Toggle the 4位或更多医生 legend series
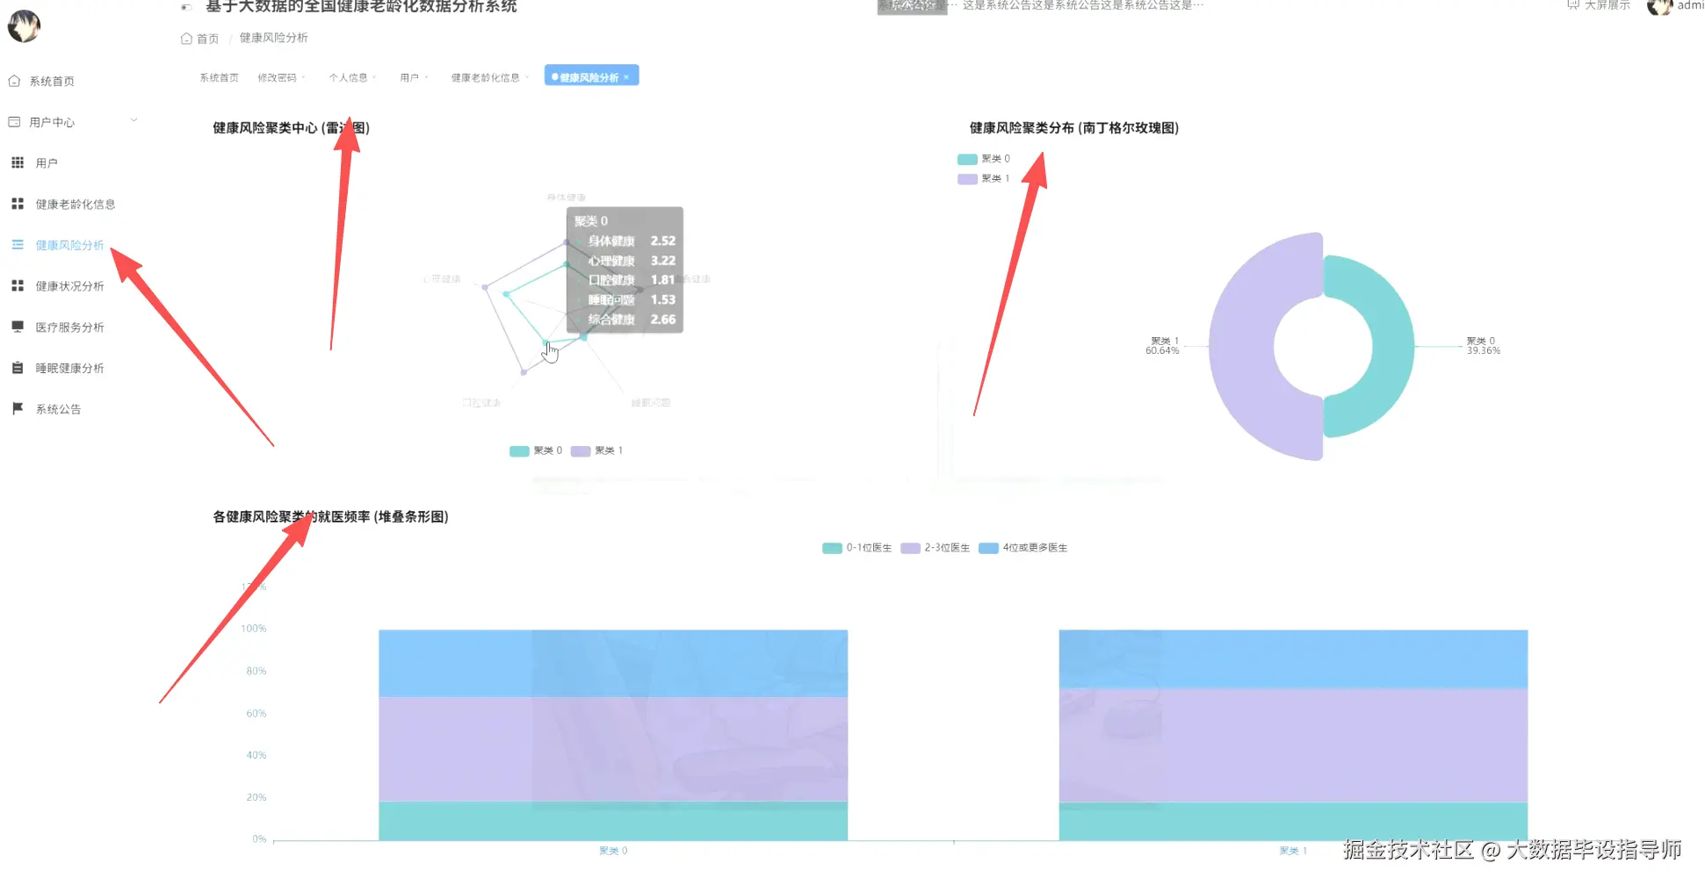Screen dimensions: 1705x885 (x=1022, y=548)
